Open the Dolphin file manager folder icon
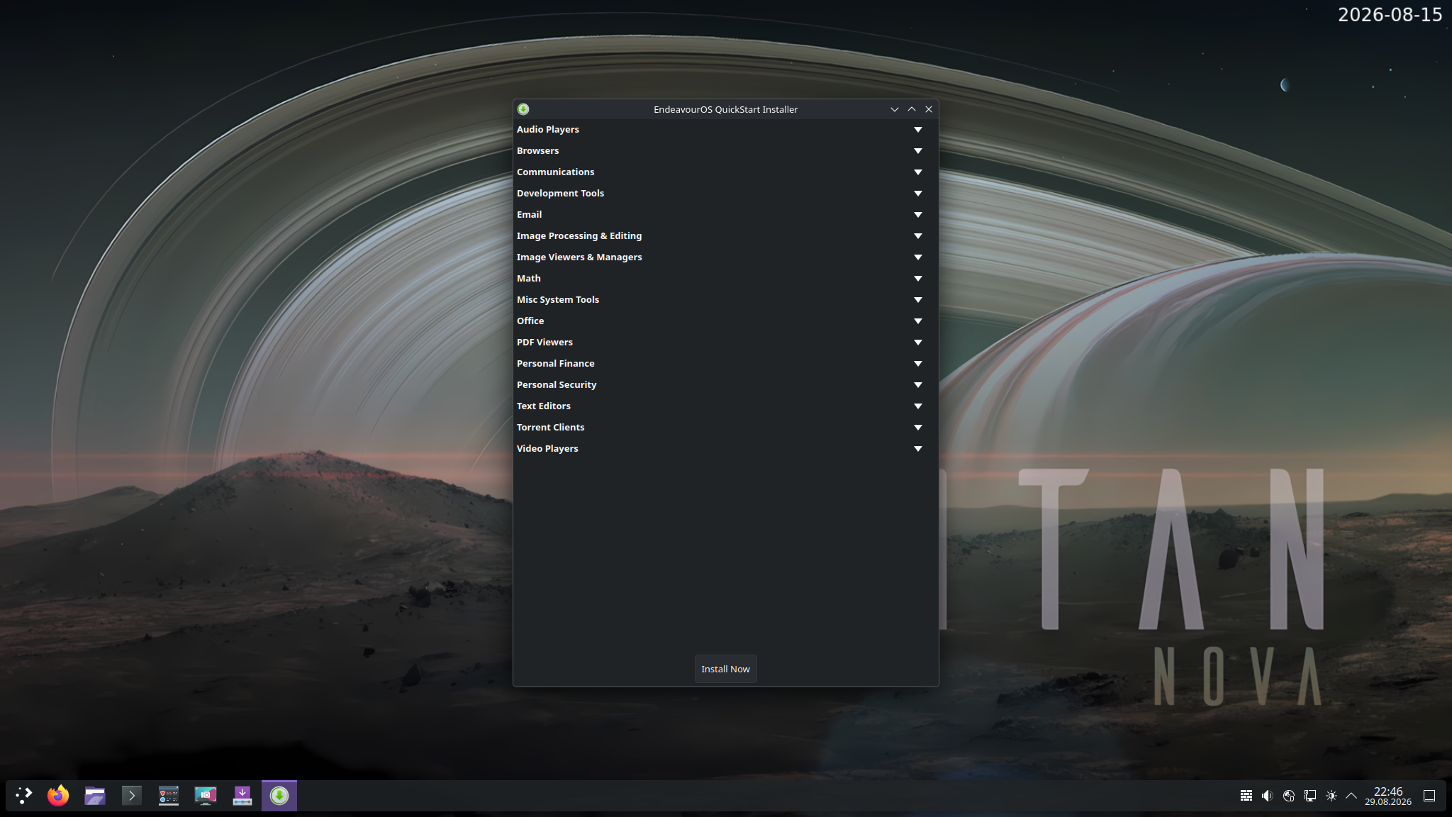Image resolution: width=1452 pixels, height=817 pixels. pos(95,796)
